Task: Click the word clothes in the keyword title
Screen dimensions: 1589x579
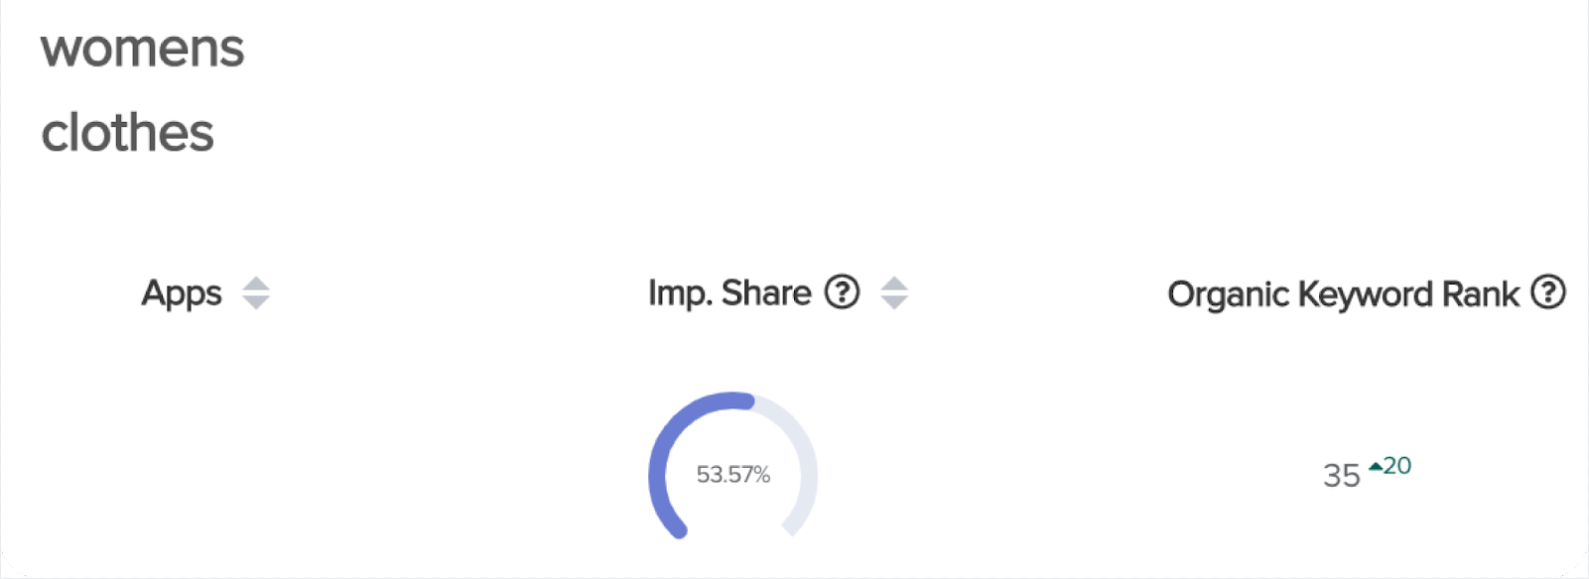Action: (128, 133)
